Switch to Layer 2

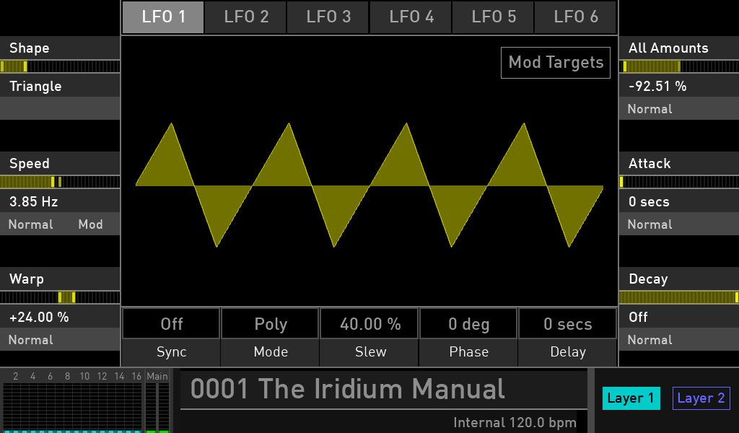[x=701, y=398]
